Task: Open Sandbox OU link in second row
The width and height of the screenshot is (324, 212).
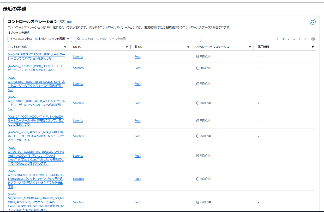Action: tap(78, 68)
